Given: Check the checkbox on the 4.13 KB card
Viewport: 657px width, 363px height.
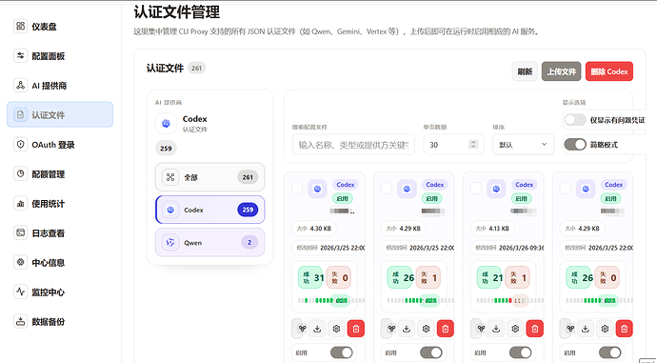Looking at the screenshot, I should pyautogui.click(x=476, y=189).
